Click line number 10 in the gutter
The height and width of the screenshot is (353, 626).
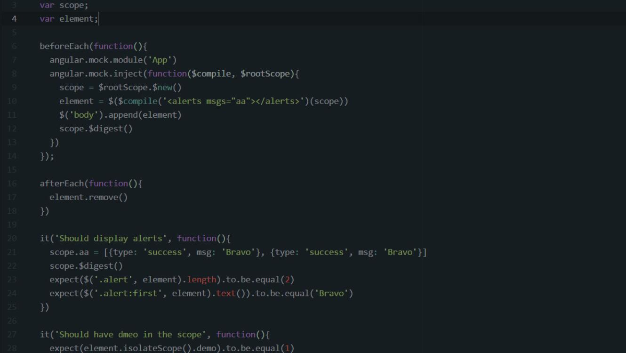tap(12, 101)
